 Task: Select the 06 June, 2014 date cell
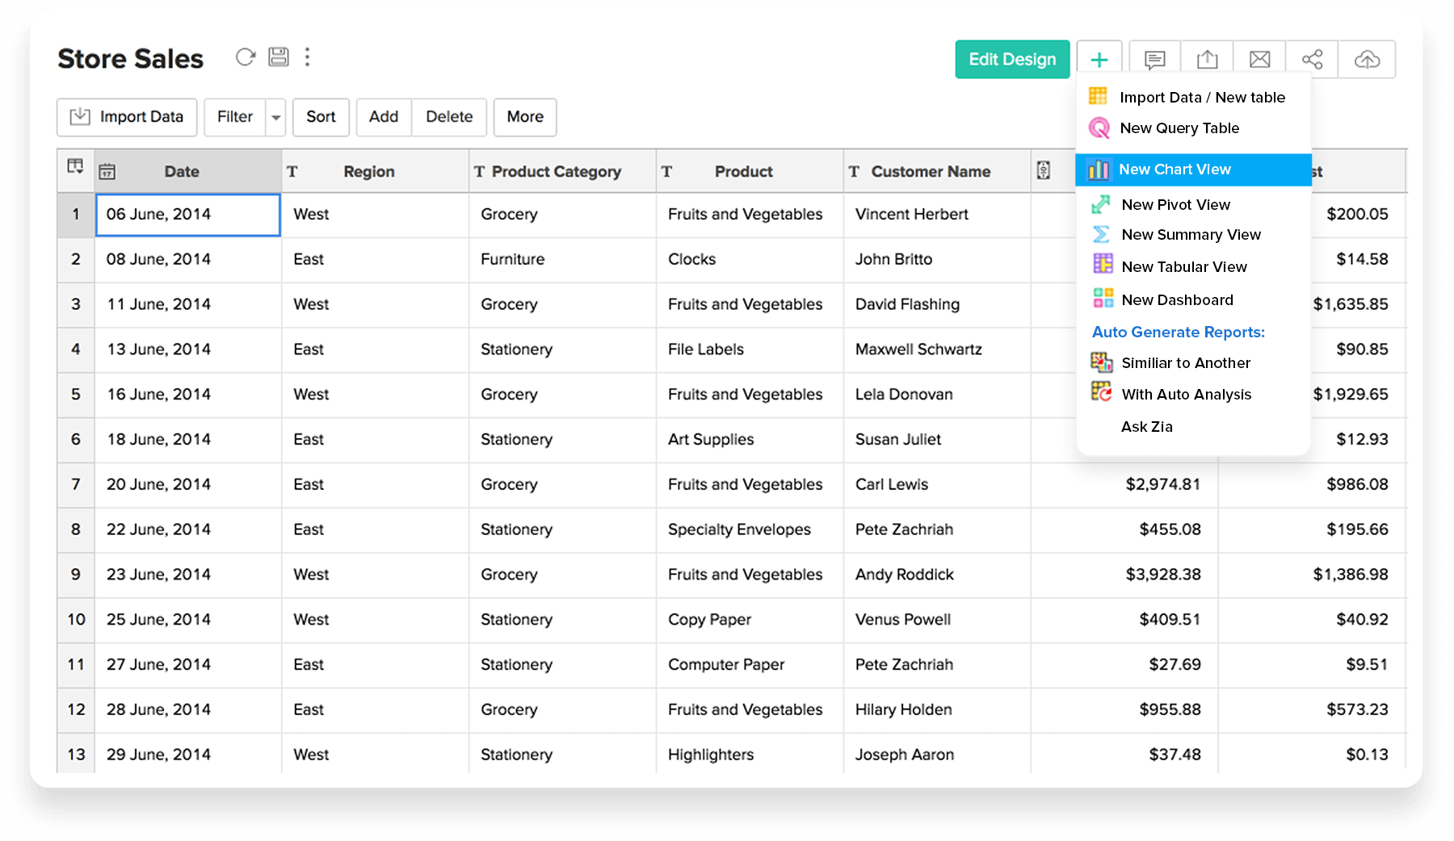tap(187, 215)
